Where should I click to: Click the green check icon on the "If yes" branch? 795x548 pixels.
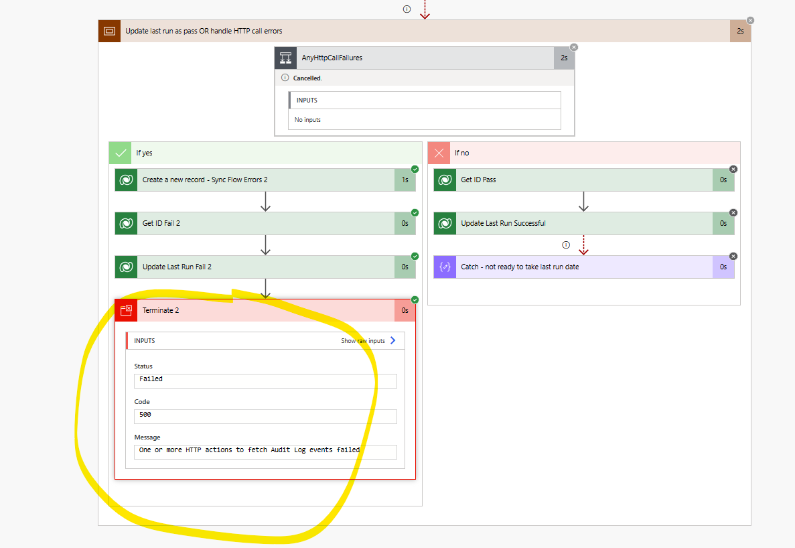point(120,153)
